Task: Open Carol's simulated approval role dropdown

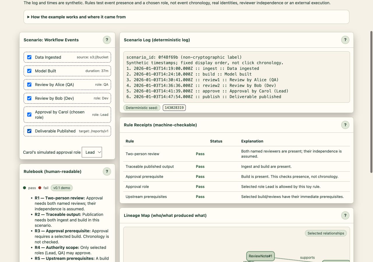Action: coord(92,152)
